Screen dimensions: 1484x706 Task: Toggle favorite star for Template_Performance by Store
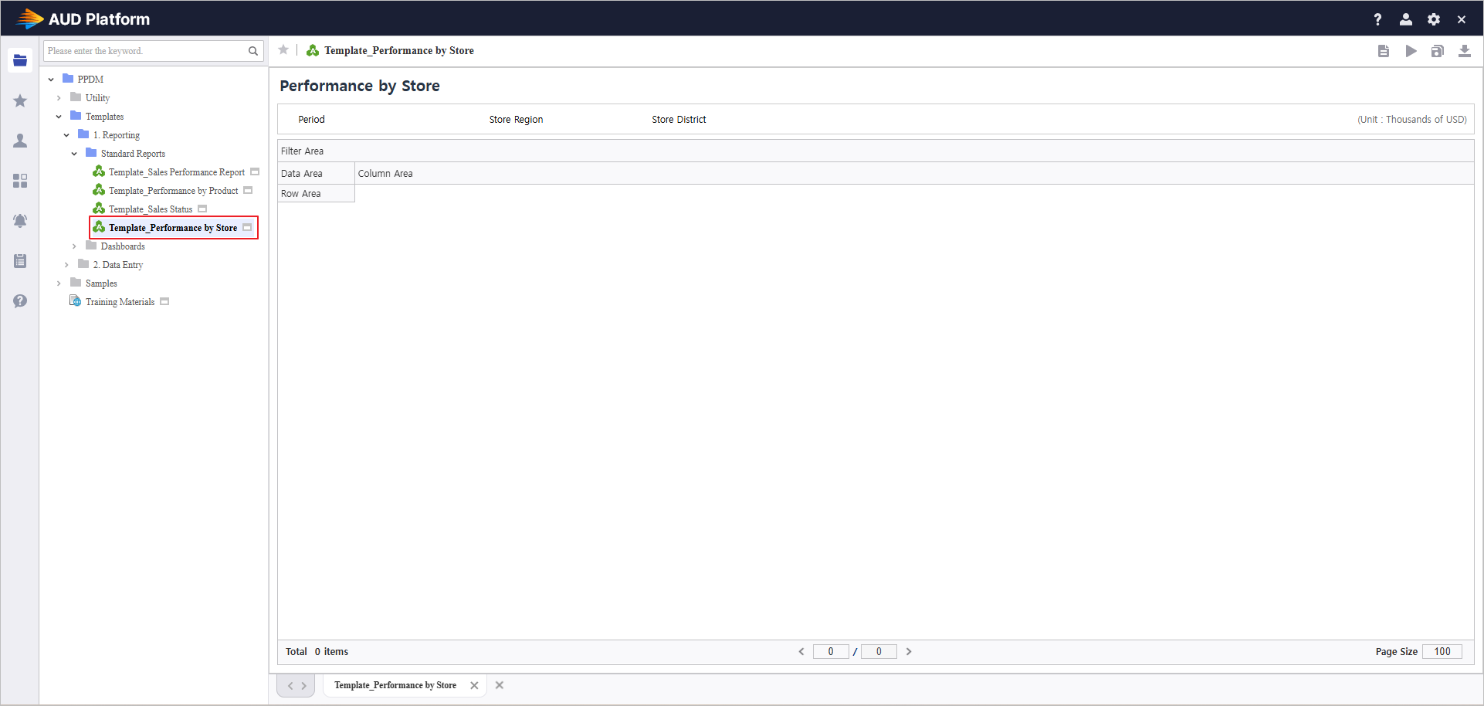283,50
